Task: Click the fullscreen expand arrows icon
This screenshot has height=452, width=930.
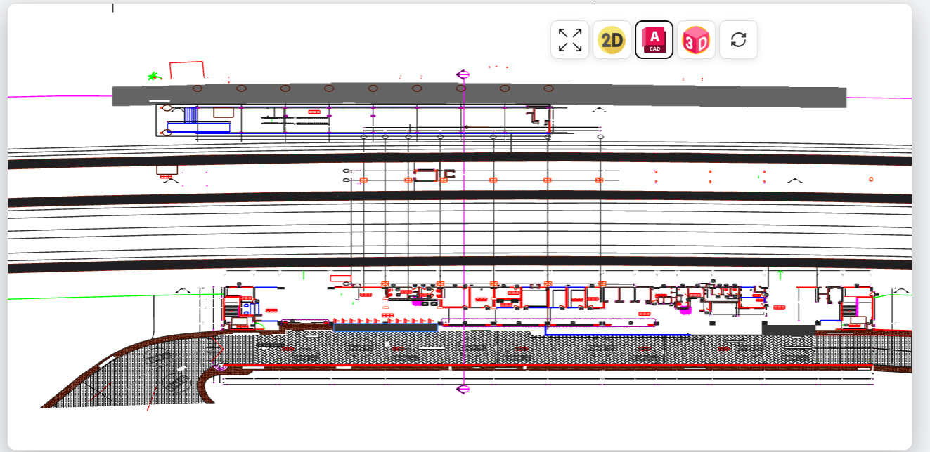Action: coord(569,40)
